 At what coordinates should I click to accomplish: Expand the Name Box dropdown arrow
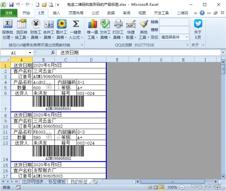point(30,53)
